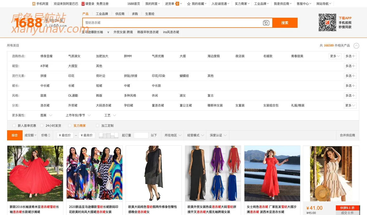Click the 合并供应商 link
The width and height of the screenshot is (367, 215).
pos(347,135)
